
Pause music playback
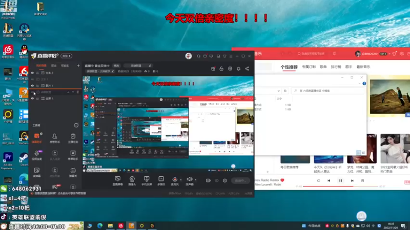click(340, 180)
